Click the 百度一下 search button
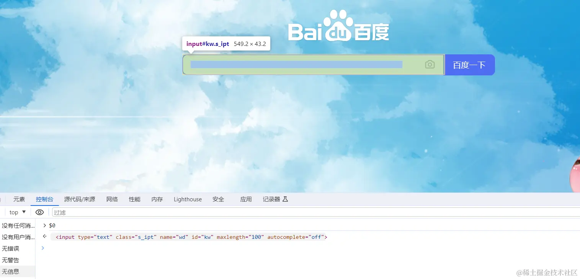Screen dimensions: 580x279 tap(469, 65)
